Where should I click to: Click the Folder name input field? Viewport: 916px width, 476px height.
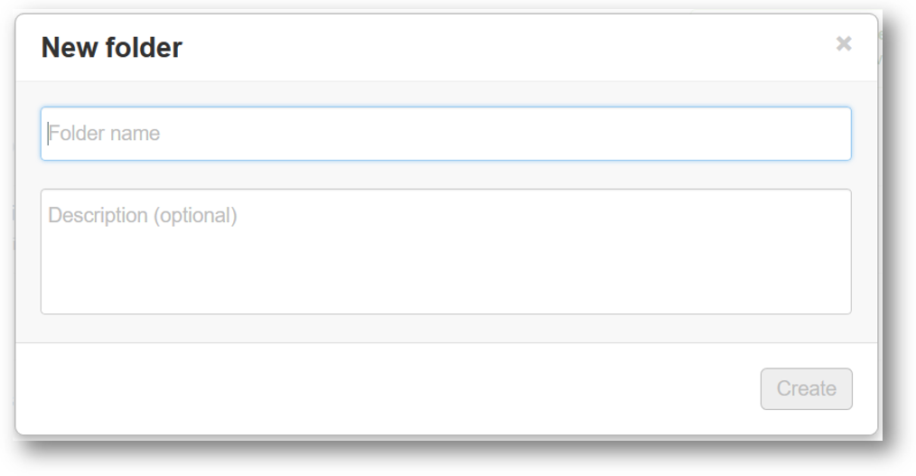pyautogui.click(x=445, y=134)
